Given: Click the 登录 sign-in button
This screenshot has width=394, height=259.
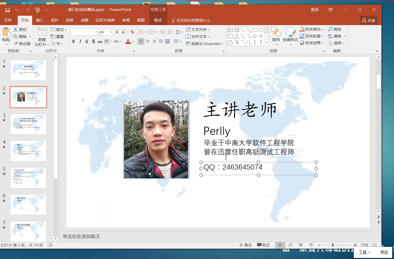Looking at the screenshot, I should tap(315, 9).
